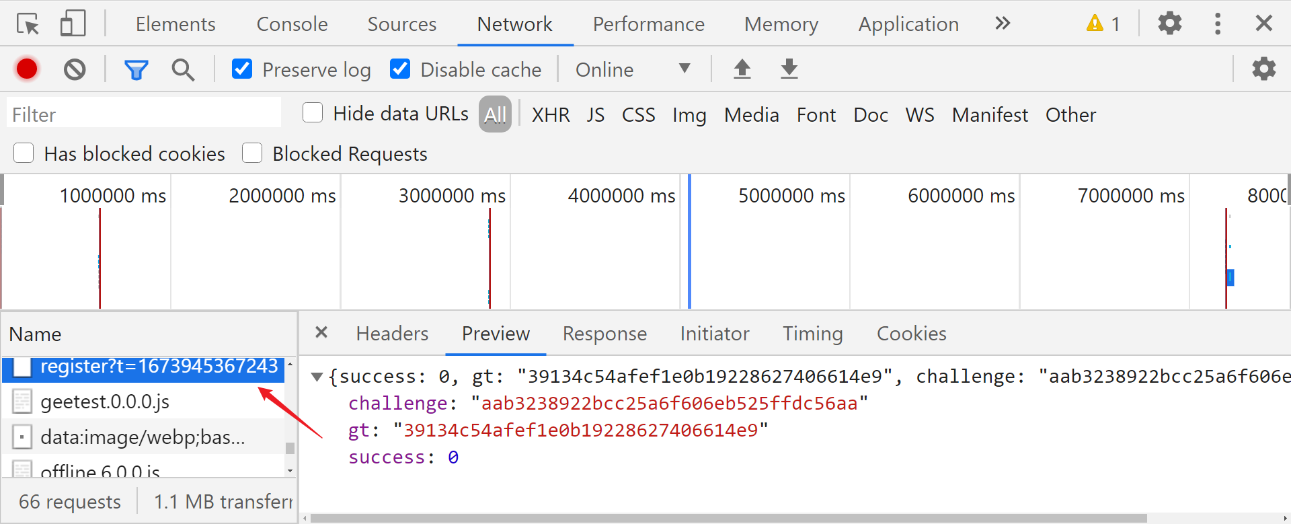Click the warning count indicator

coord(1103,24)
